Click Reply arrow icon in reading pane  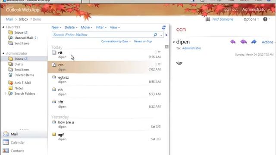click(233, 42)
